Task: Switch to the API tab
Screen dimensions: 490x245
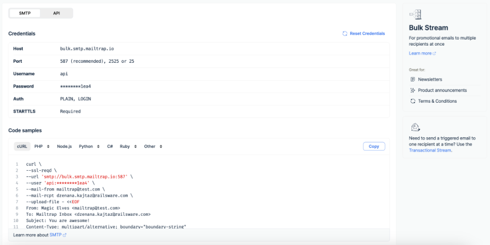Action: 56,14
